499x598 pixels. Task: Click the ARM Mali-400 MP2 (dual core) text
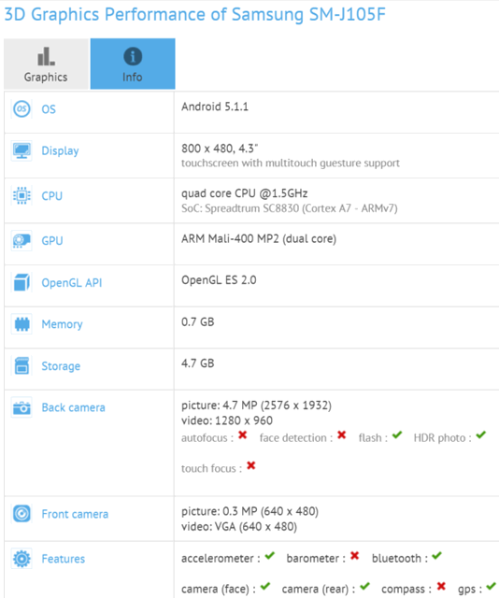point(259,239)
